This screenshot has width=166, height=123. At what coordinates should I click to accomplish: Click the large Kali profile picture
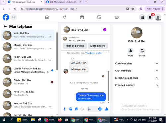tap(137, 33)
